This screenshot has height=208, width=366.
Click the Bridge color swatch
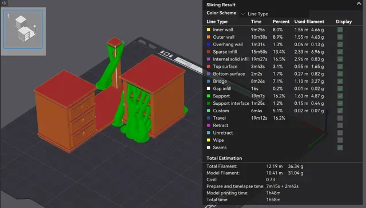208,81
